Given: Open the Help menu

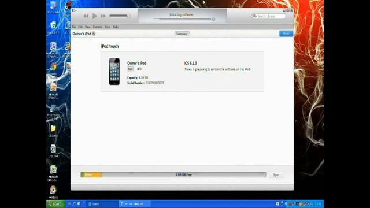Looking at the screenshot, I should [116, 27].
